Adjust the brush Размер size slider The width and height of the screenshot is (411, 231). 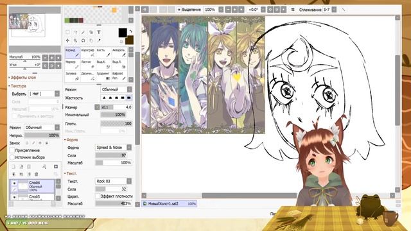coord(116,107)
